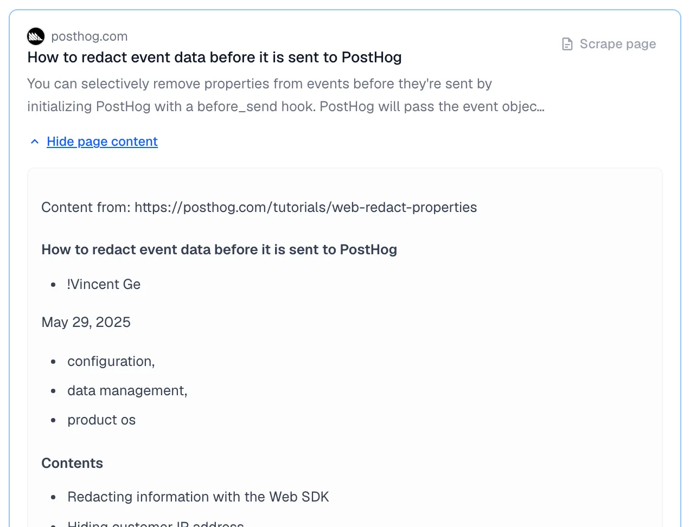Click the snippet text starting 'You can selectively remove'
690x527 pixels.
[x=286, y=95]
